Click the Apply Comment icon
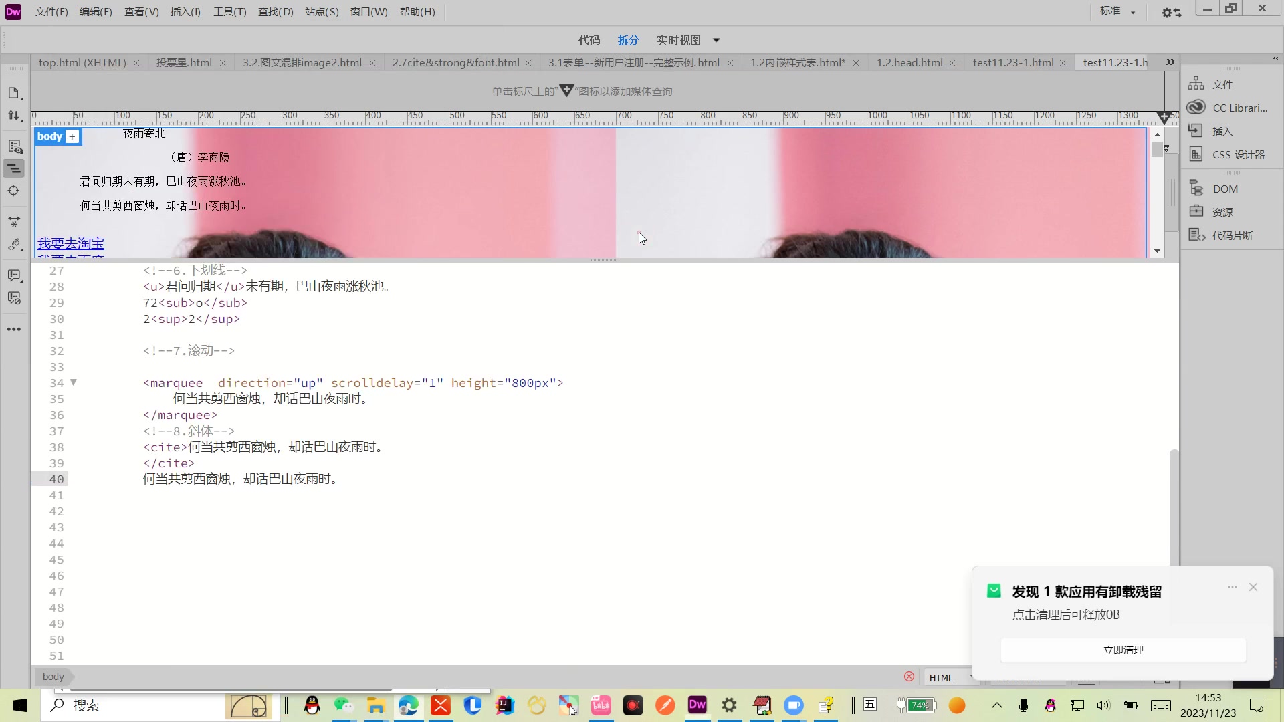Viewport: 1284px width, 722px height. [14, 275]
